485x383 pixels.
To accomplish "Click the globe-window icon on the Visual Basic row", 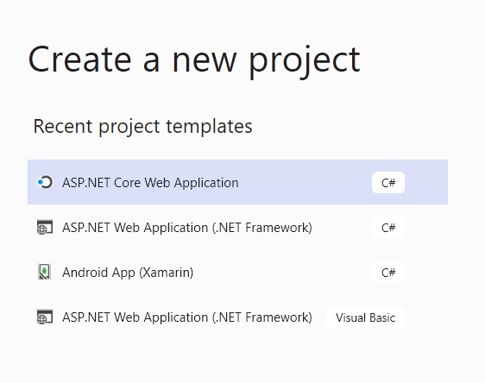I will click(x=45, y=317).
